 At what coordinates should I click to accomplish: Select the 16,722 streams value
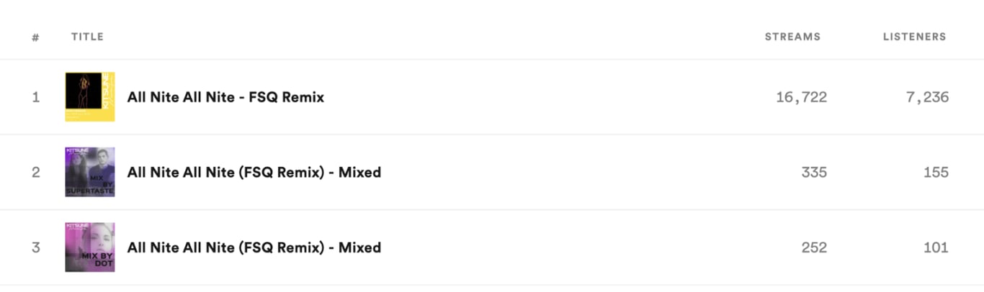801,97
